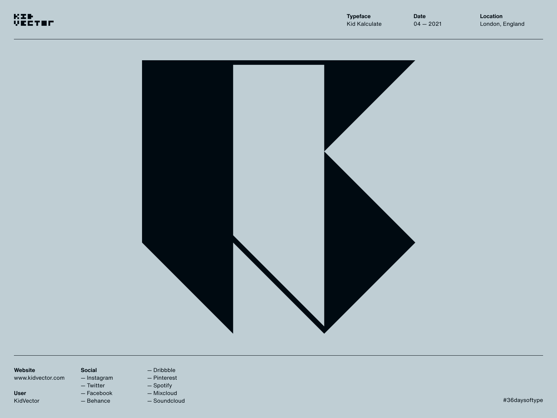Click the KidVector pixel logo
The image size is (557, 418).
click(x=34, y=19)
